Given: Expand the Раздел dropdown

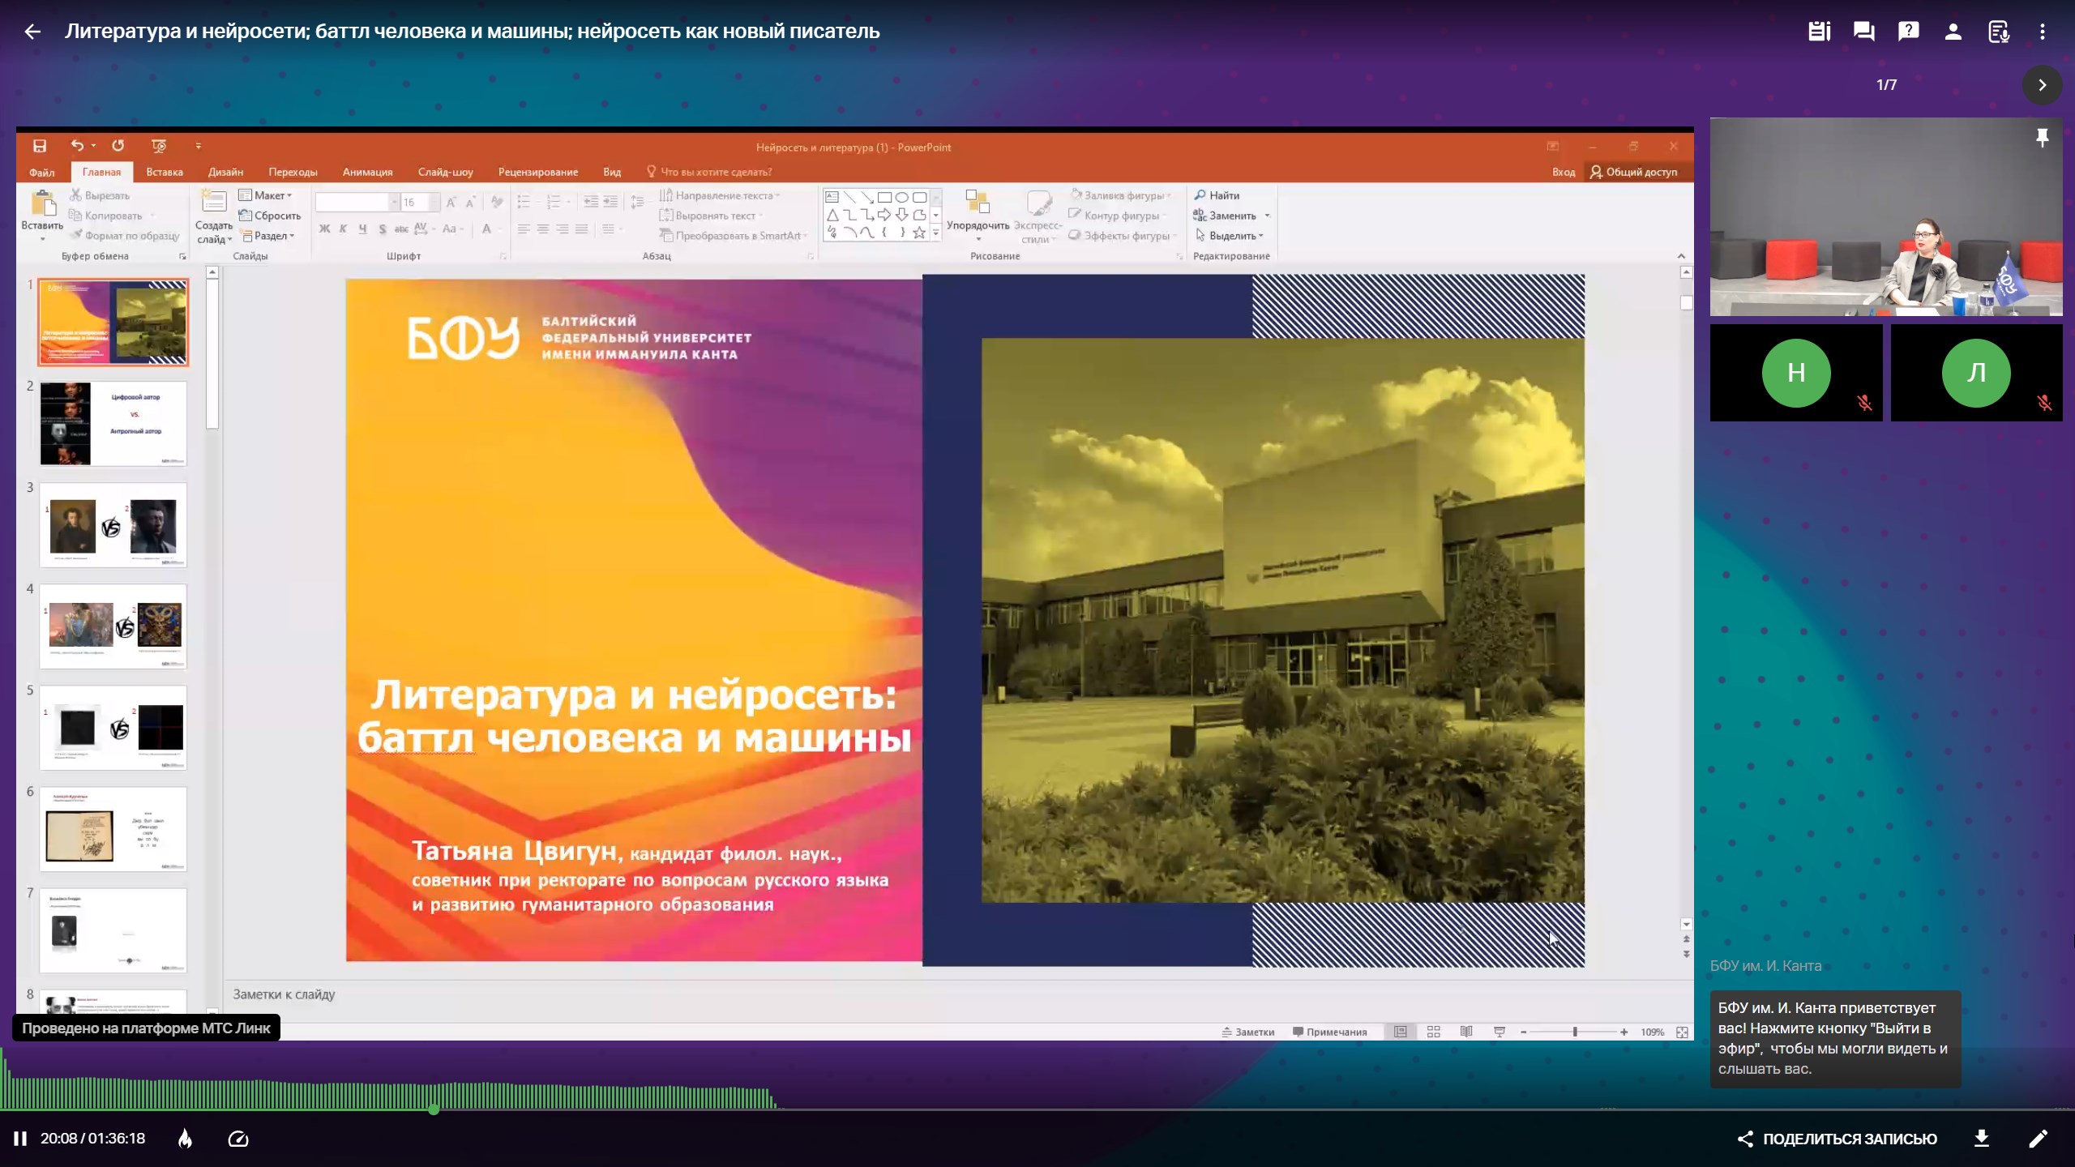Looking at the screenshot, I should pos(267,236).
